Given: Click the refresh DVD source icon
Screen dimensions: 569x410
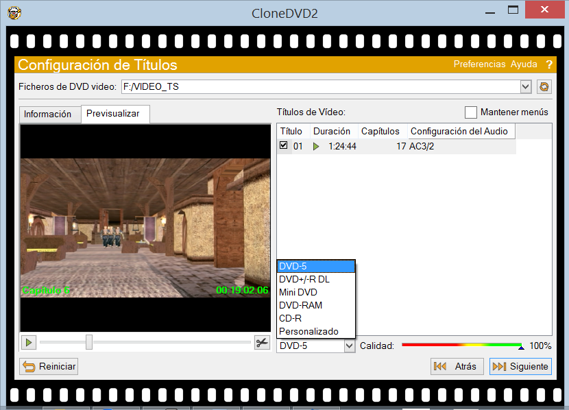Looking at the screenshot, I should pos(544,86).
